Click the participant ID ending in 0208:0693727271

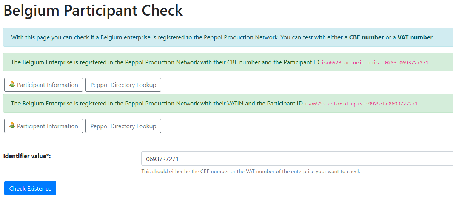coord(374,62)
